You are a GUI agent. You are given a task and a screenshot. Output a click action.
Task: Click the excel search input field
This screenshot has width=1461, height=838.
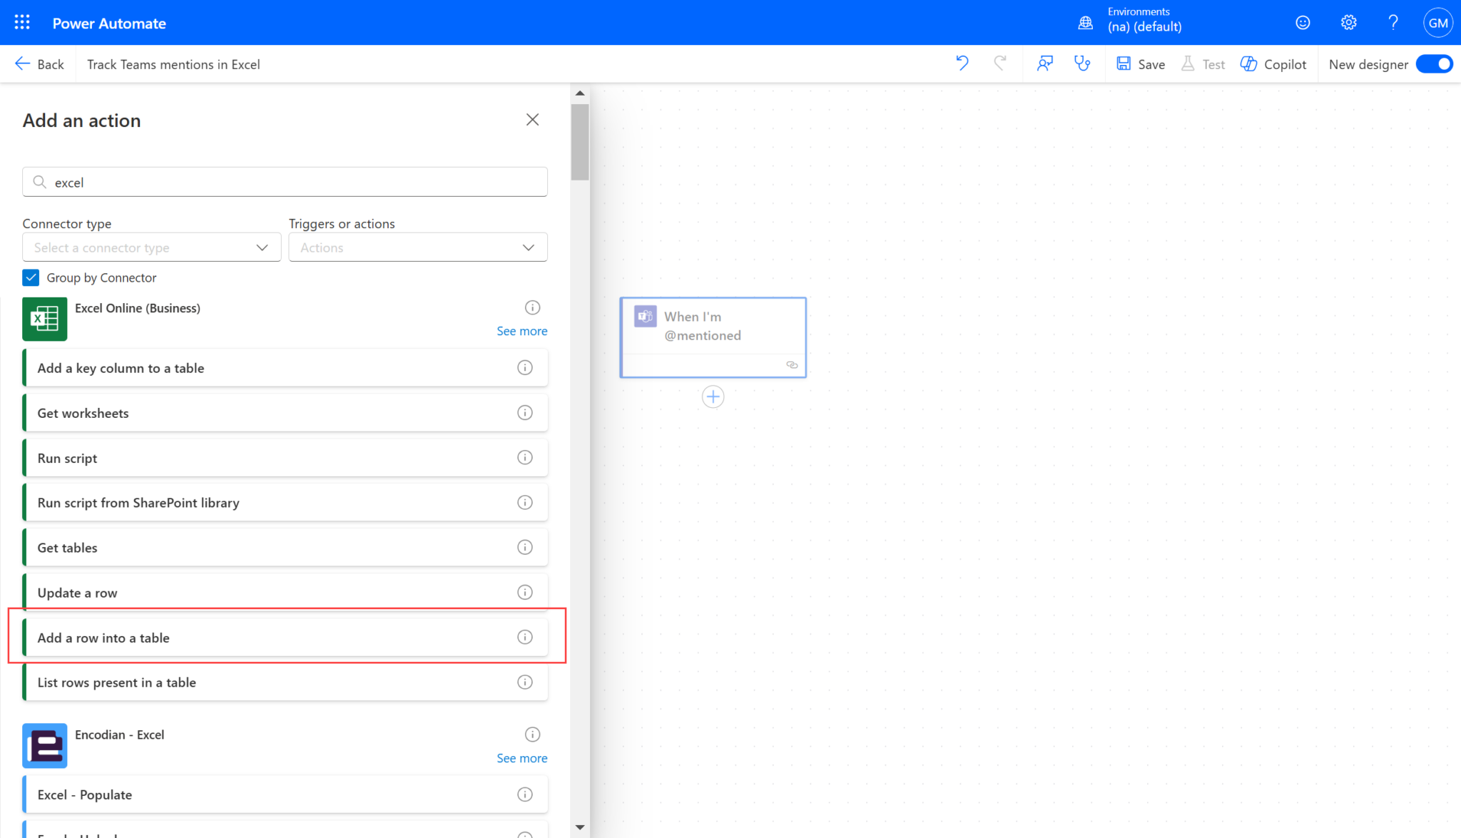point(285,183)
